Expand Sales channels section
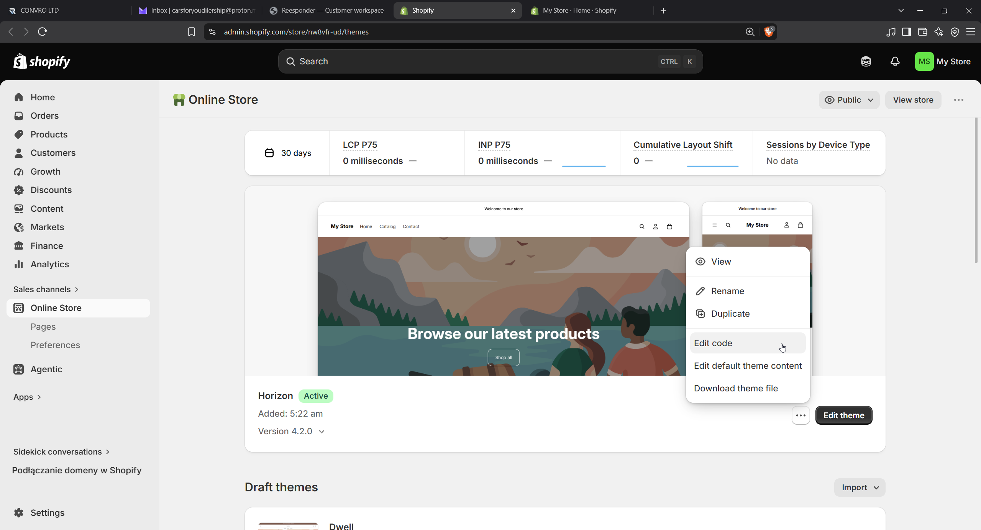The image size is (981, 530). 46,290
